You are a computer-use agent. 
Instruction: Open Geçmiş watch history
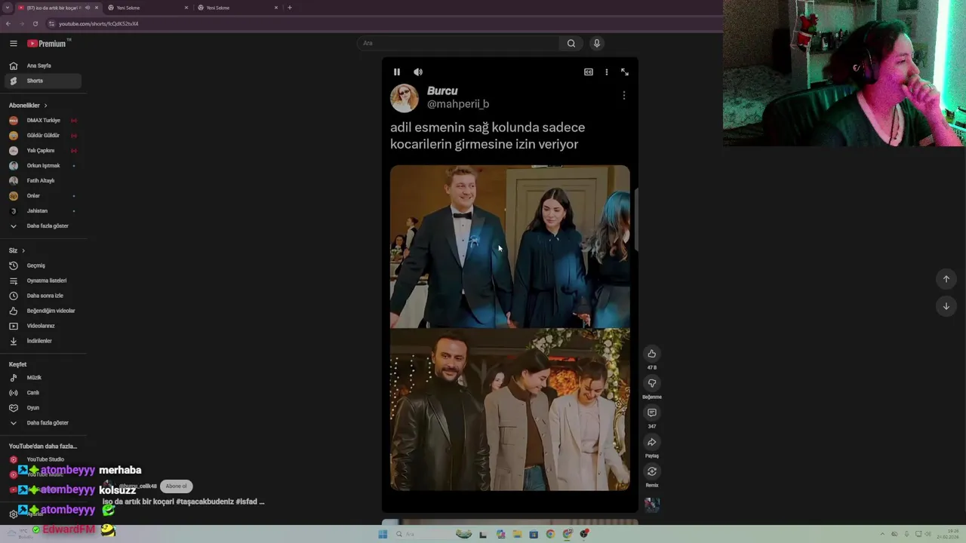[42, 265]
